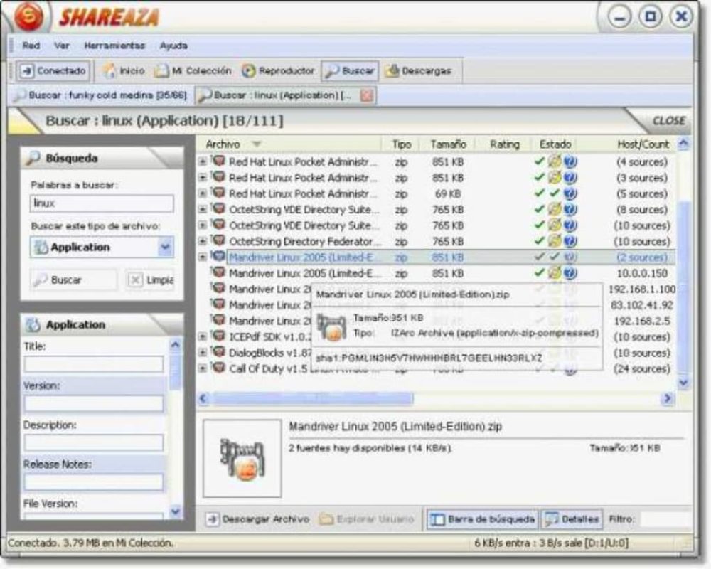Click the horizontal results scrollbar thumb
The height and width of the screenshot is (569, 711).
coord(313,398)
